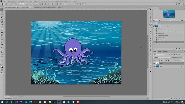Select the Слой 1 layer row
Viewport: 185px width, 104px height.
(168, 63)
